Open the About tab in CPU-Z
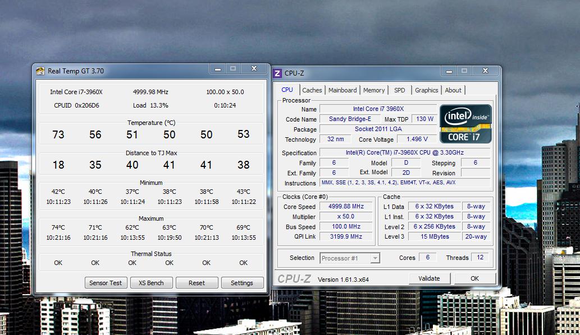 point(453,90)
